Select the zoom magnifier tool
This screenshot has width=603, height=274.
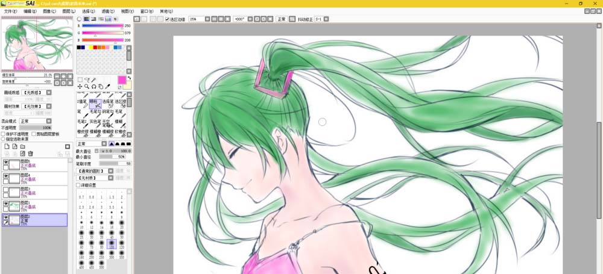87,87
